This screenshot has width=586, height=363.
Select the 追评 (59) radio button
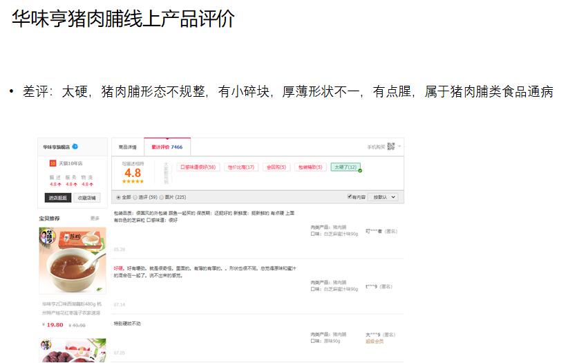click(x=135, y=197)
